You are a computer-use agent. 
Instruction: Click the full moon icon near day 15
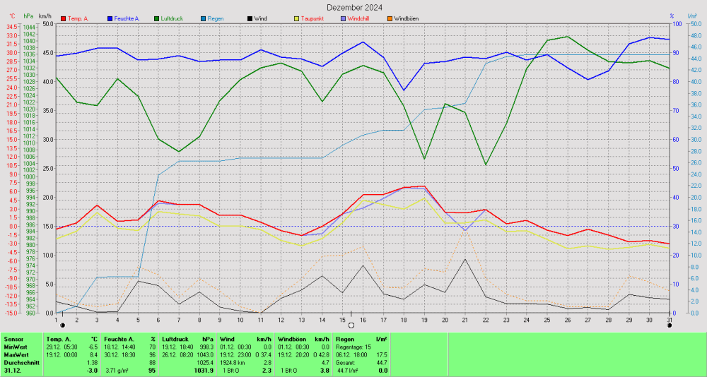click(x=351, y=325)
